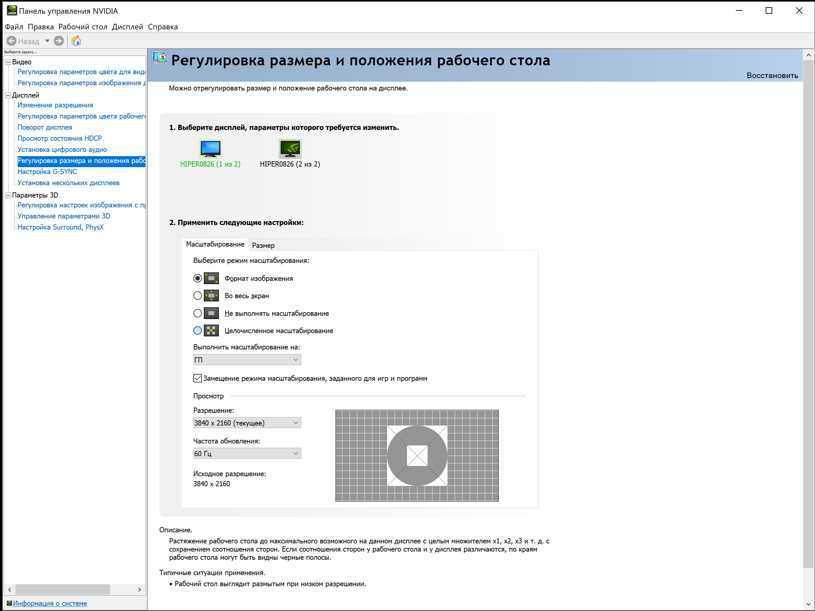This screenshot has height=611, width=815.
Task: Open the resolution dropdown 3840 x 2160
Action: (247, 423)
